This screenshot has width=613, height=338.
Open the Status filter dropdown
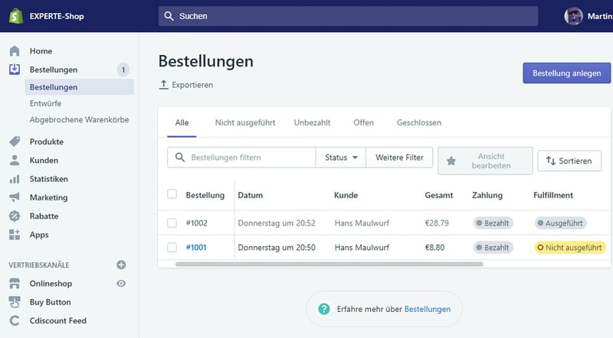341,158
